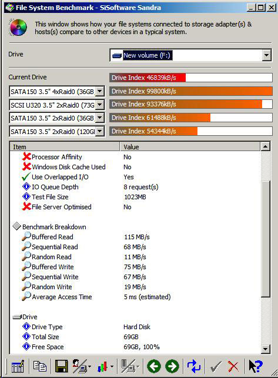Select the '75 MB/s' Buffered Write value
The height and width of the screenshot is (378, 278).
click(x=135, y=267)
